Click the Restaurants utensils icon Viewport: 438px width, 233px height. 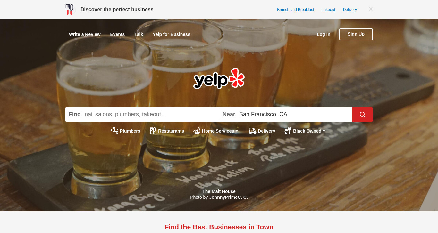pyautogui.click(x=153, y=131)
